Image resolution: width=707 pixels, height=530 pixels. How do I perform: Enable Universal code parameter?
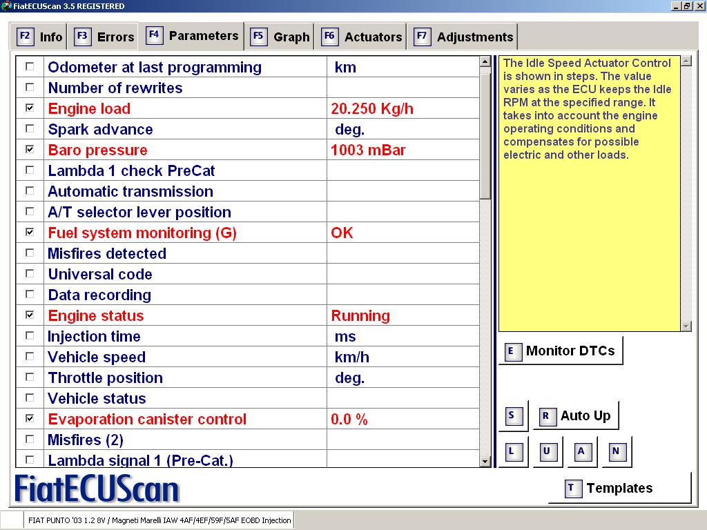(30, 274)
